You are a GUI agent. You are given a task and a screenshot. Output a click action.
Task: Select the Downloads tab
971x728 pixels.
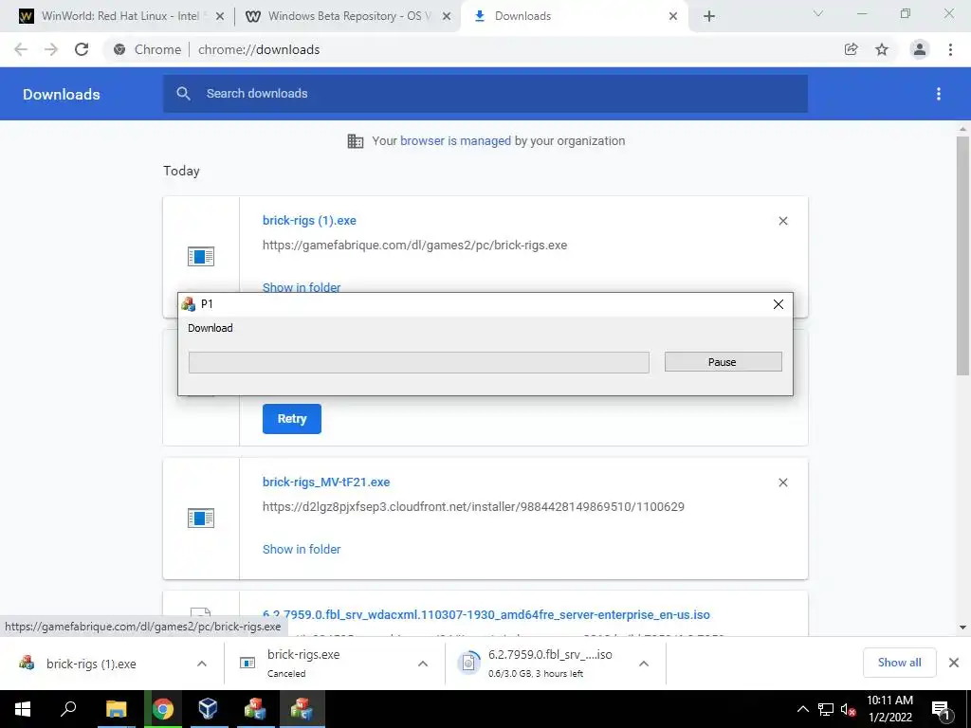(x=573, y=17)
